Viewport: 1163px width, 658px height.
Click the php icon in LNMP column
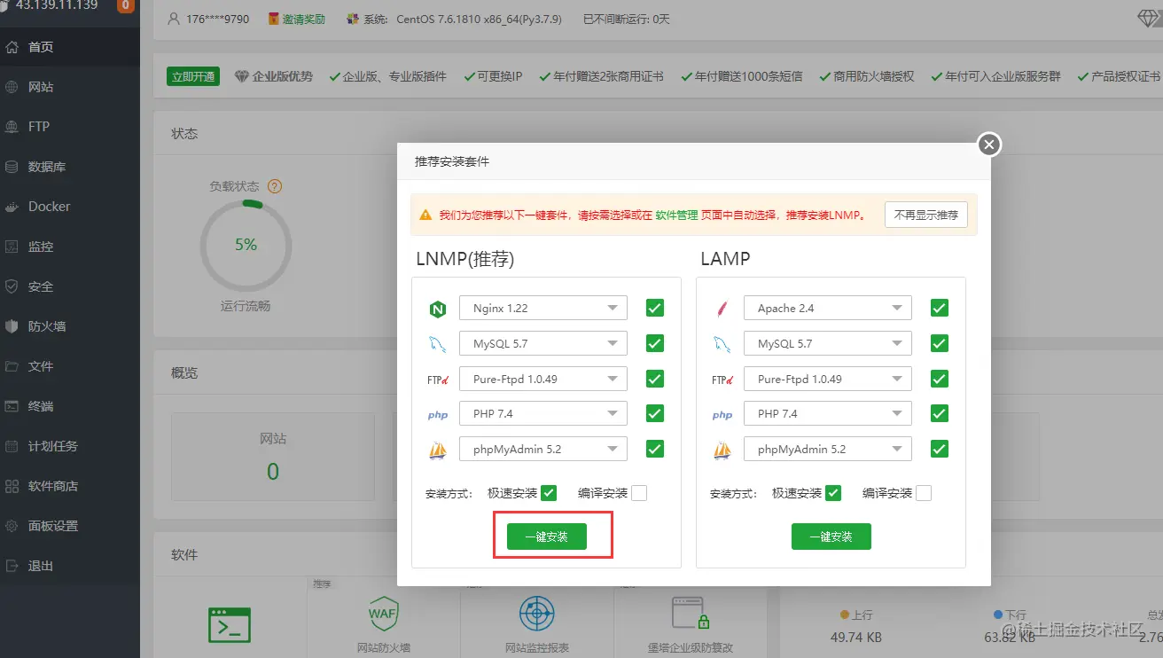(437, 415)
